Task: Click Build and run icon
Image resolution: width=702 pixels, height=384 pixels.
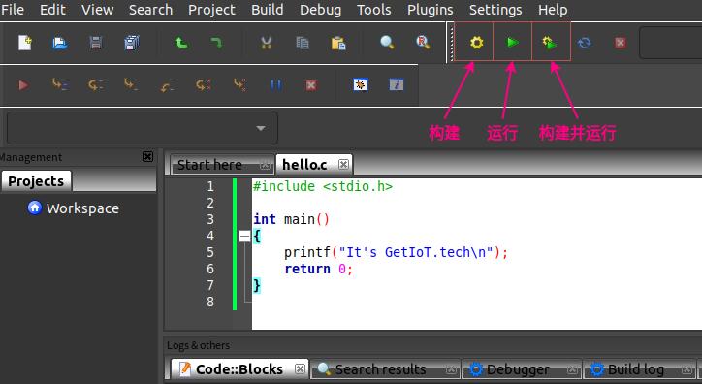Action: click(x=550, y=43)
